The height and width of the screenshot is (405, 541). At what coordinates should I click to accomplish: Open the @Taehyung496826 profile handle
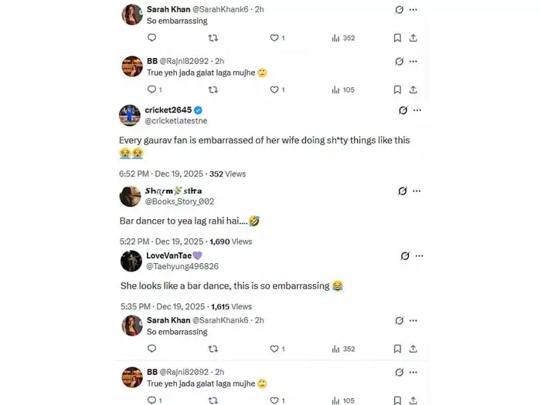tap(182, 266)
